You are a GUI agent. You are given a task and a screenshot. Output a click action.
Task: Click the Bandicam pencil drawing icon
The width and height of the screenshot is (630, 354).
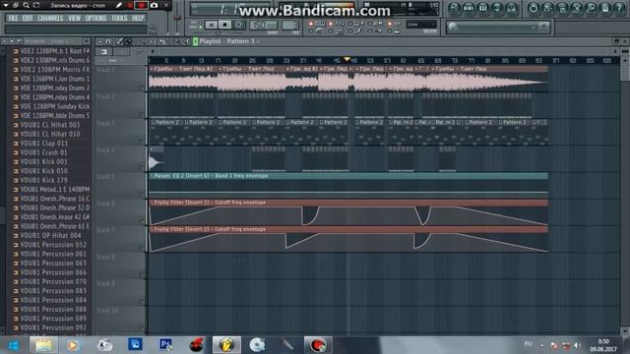point(119,5)
